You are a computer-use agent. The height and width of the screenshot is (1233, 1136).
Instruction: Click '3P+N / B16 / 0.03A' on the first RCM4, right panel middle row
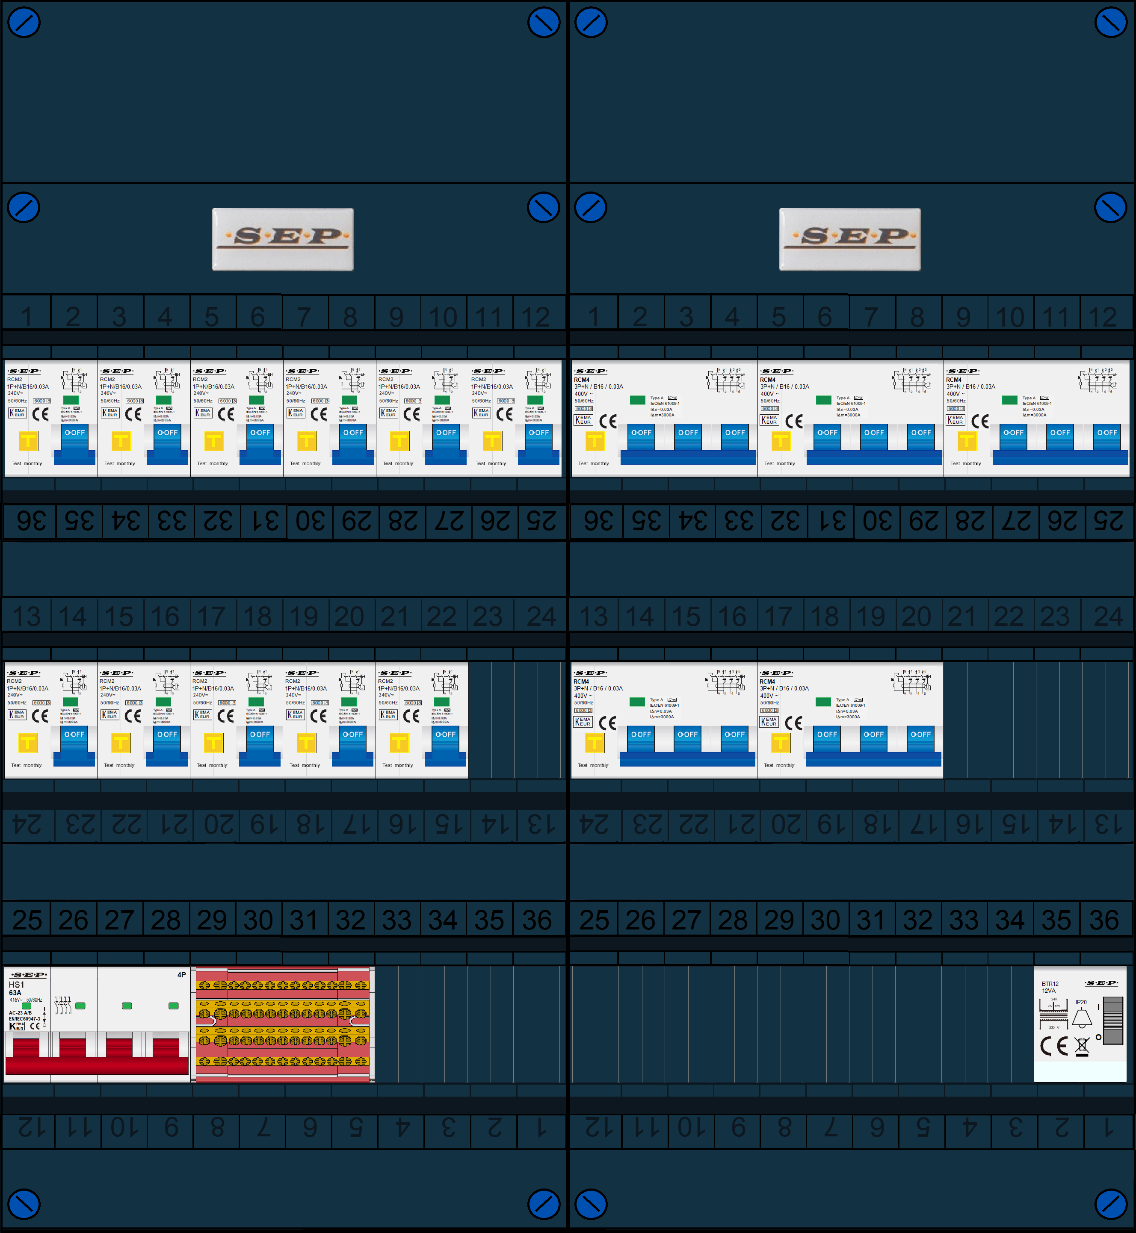point(598,688)
